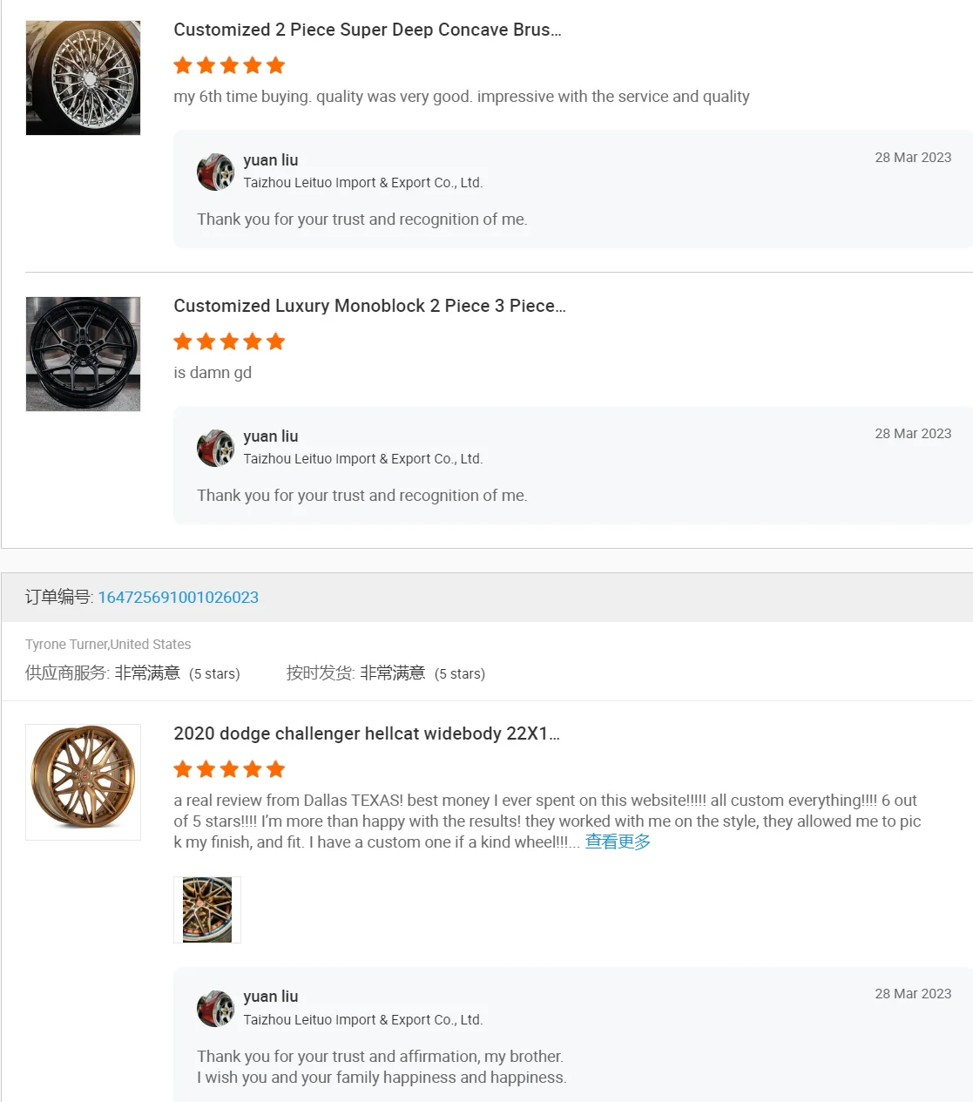The image size is (973, 1102).
Task: Open 'Customized Luxury Monoblock 2 Piece 3 Piece' title
Action: [x=369, y=306]
